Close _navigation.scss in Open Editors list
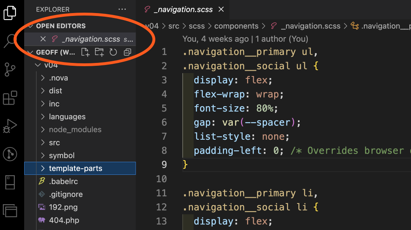The image size is (411, 230). point(43,39)
